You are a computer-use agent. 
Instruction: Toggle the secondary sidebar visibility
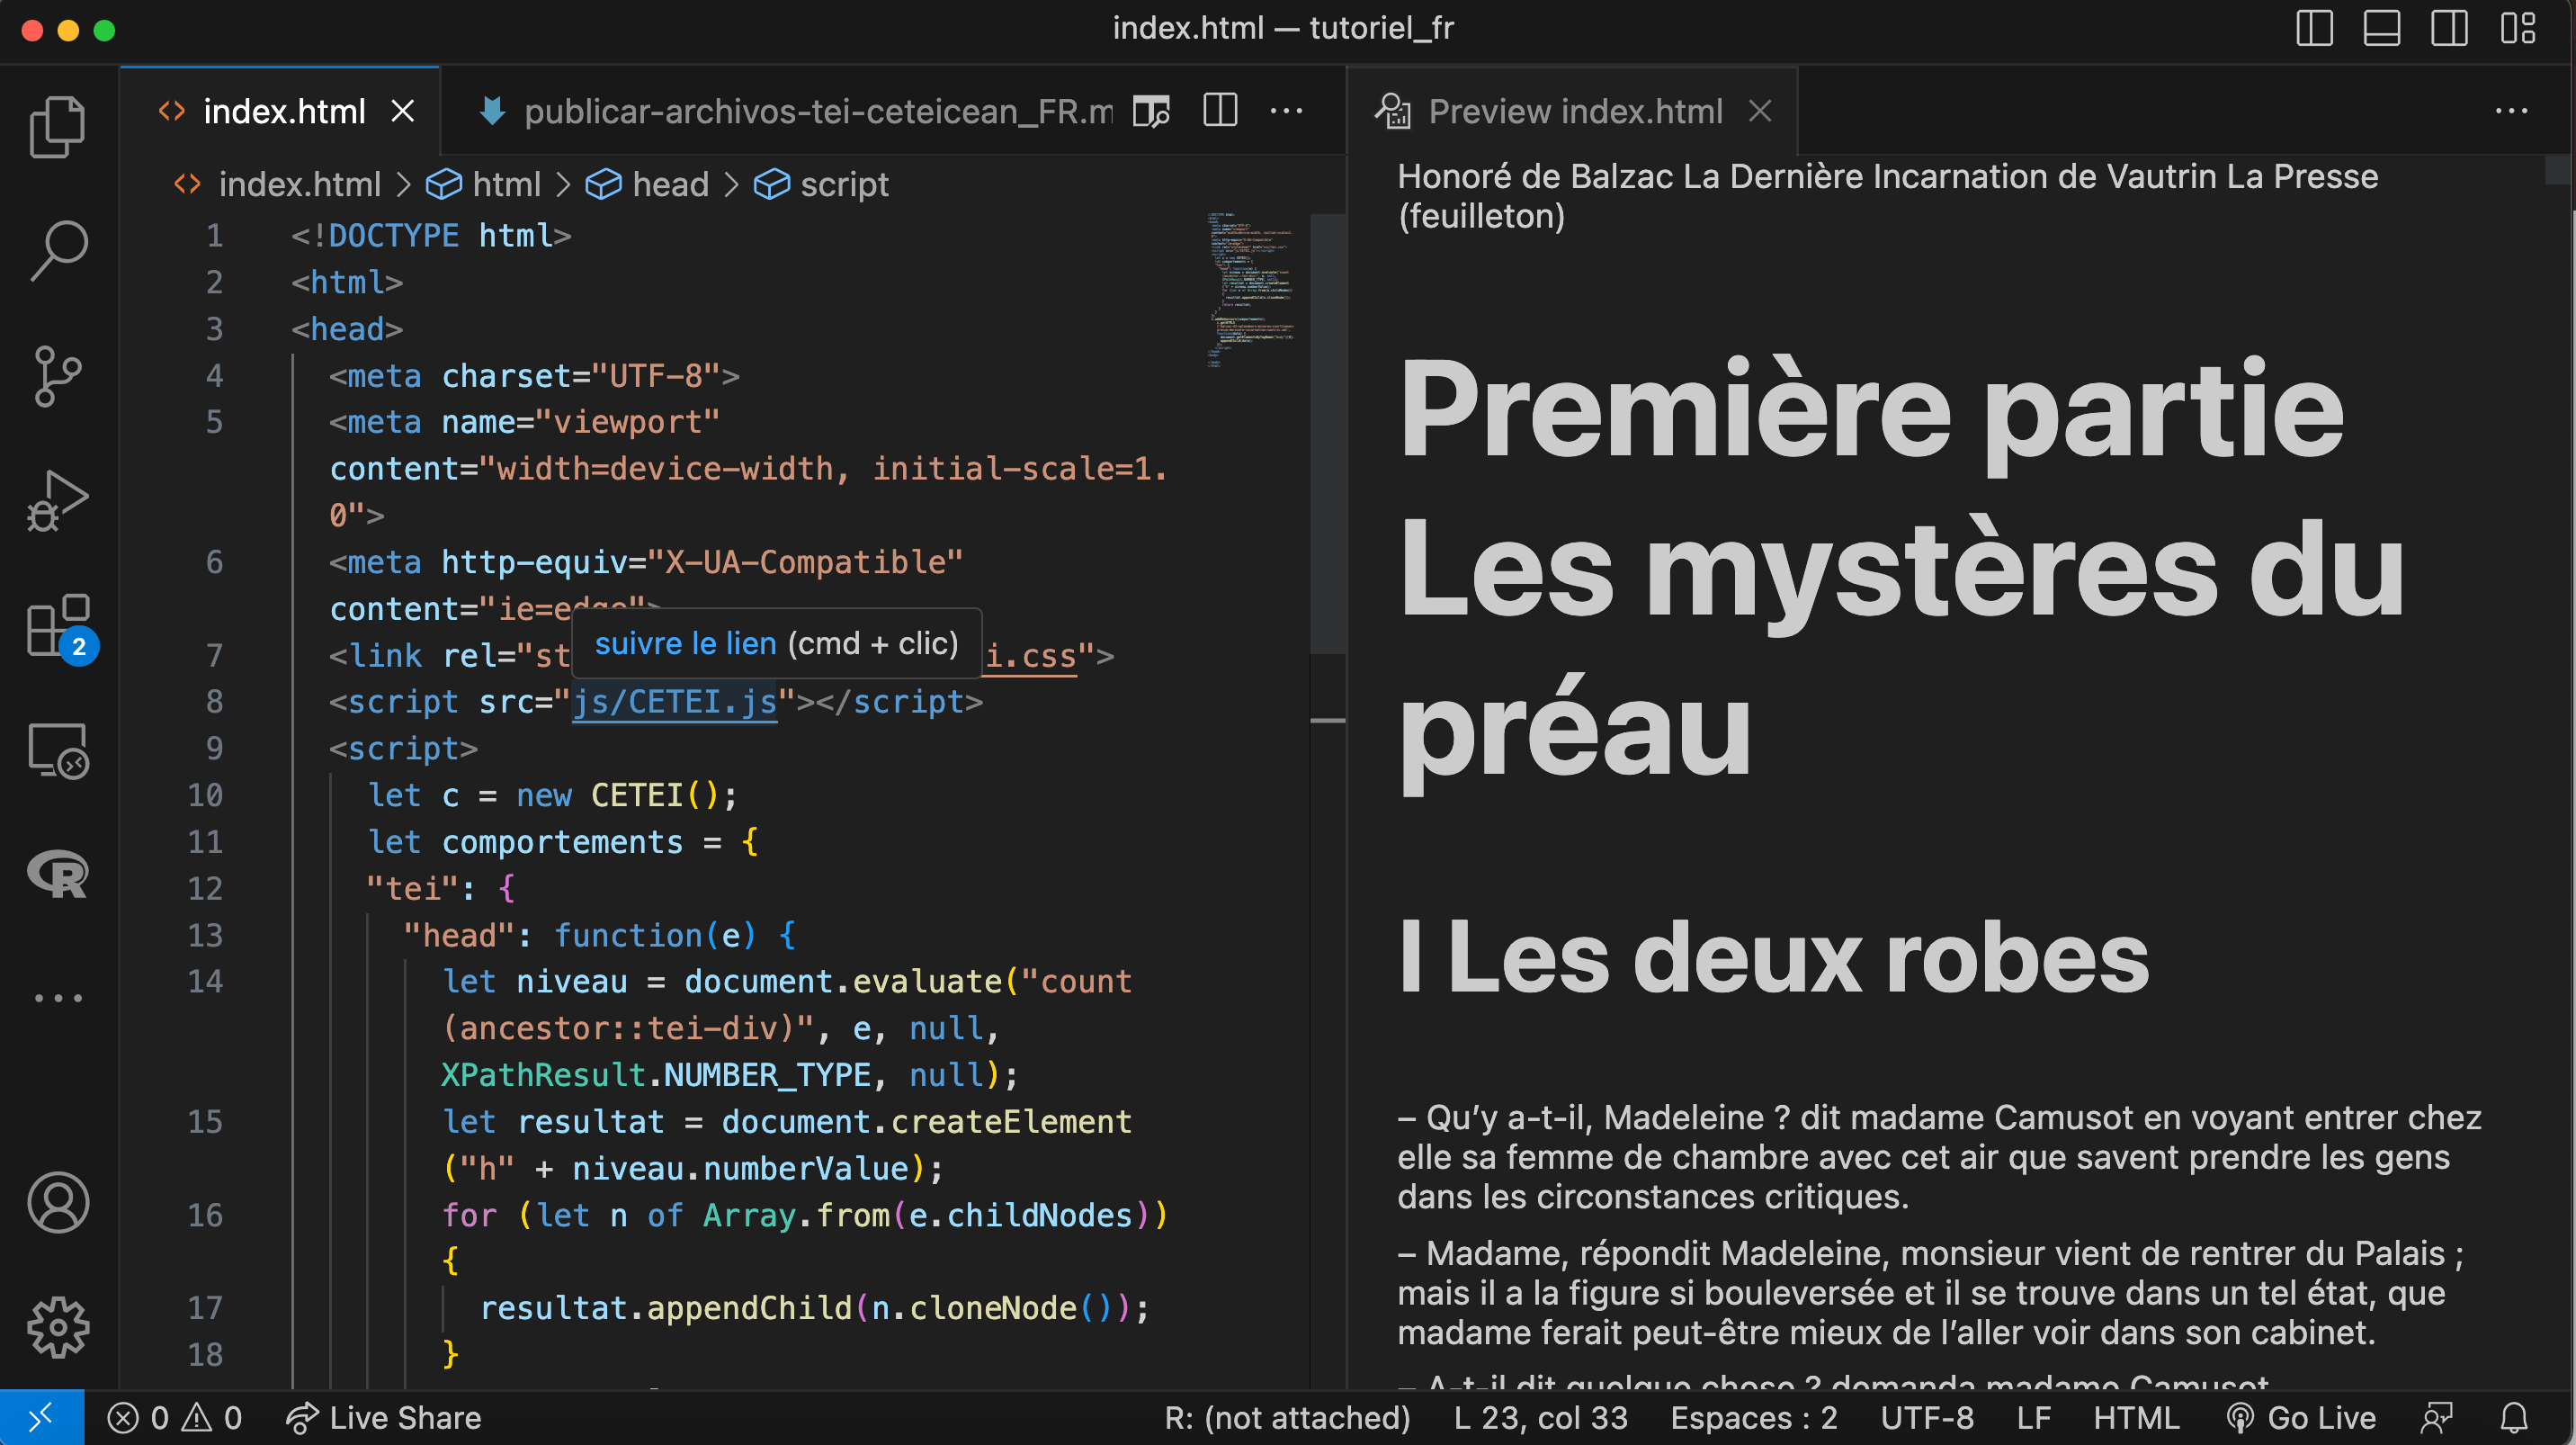2449,29
